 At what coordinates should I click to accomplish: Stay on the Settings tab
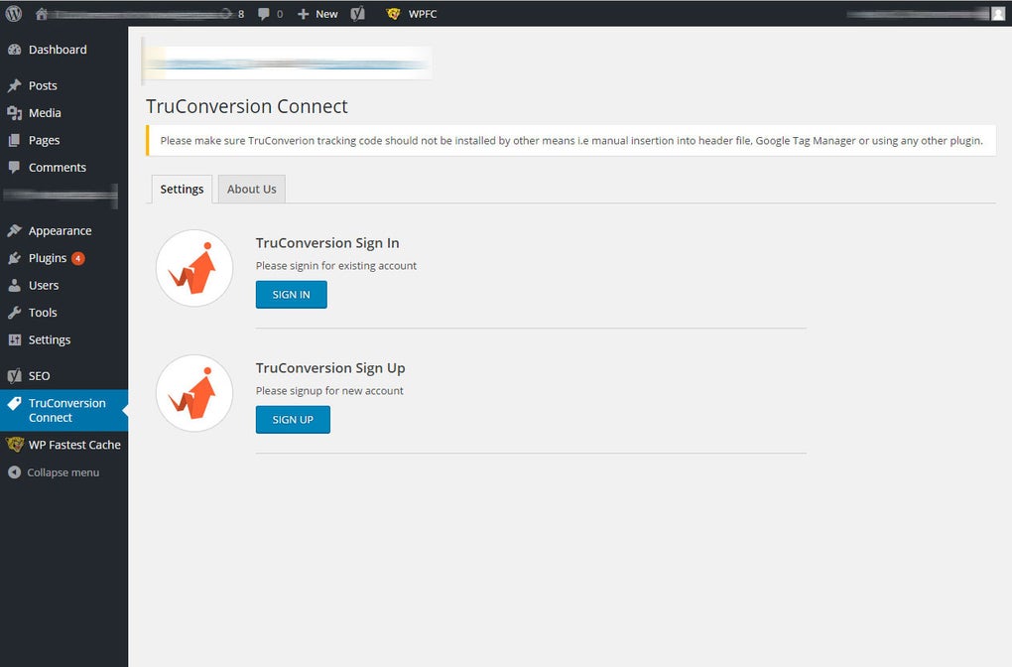tap(182, 189)
